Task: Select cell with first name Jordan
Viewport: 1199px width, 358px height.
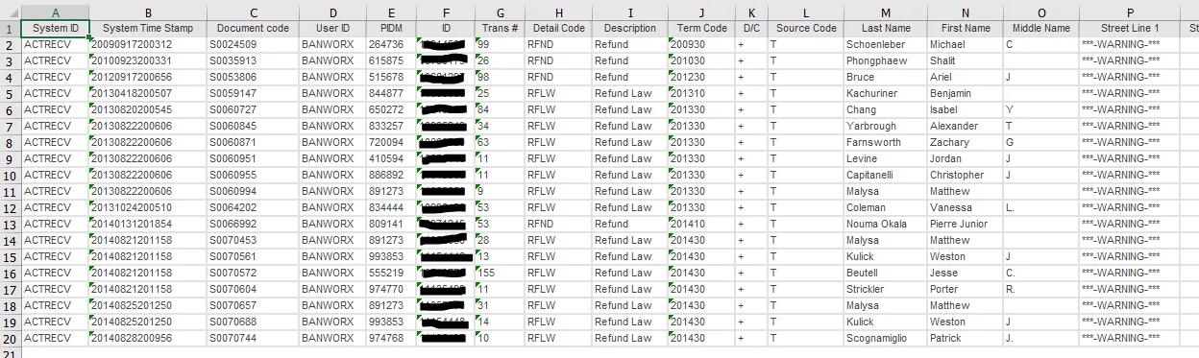Action: 966,158
